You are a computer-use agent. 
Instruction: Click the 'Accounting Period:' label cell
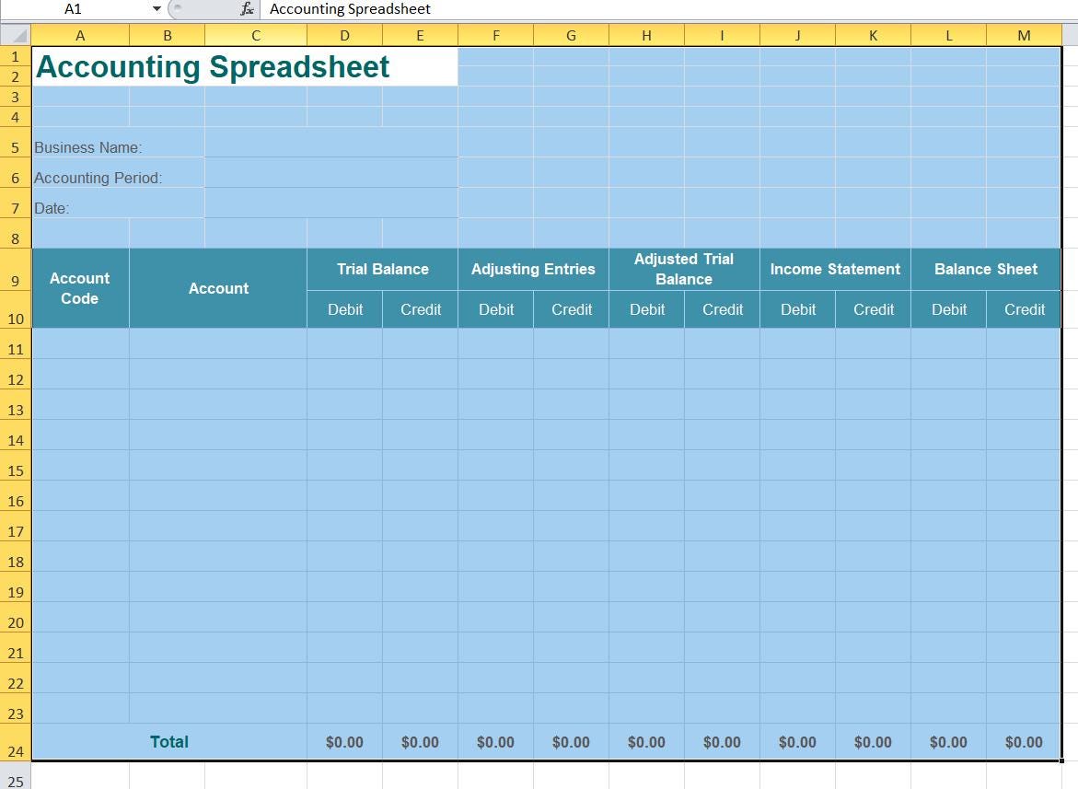118,172
